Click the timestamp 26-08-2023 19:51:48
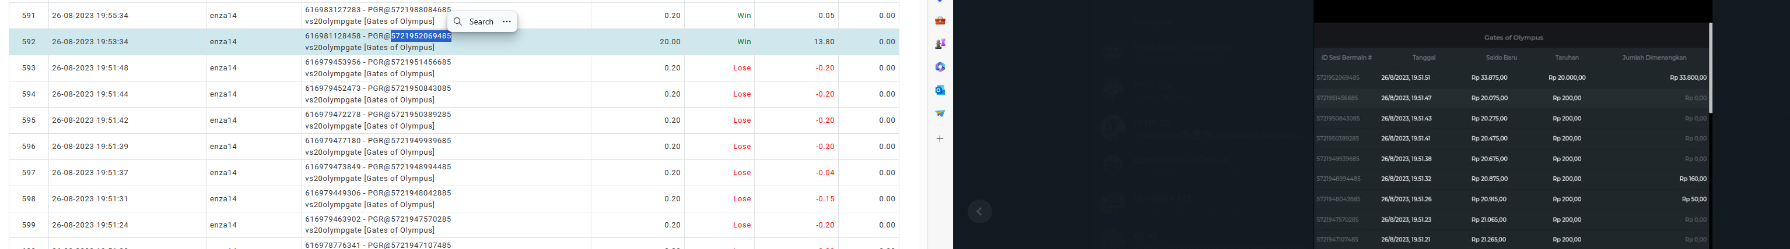1790x249 pixels. (x=90, y=68)
